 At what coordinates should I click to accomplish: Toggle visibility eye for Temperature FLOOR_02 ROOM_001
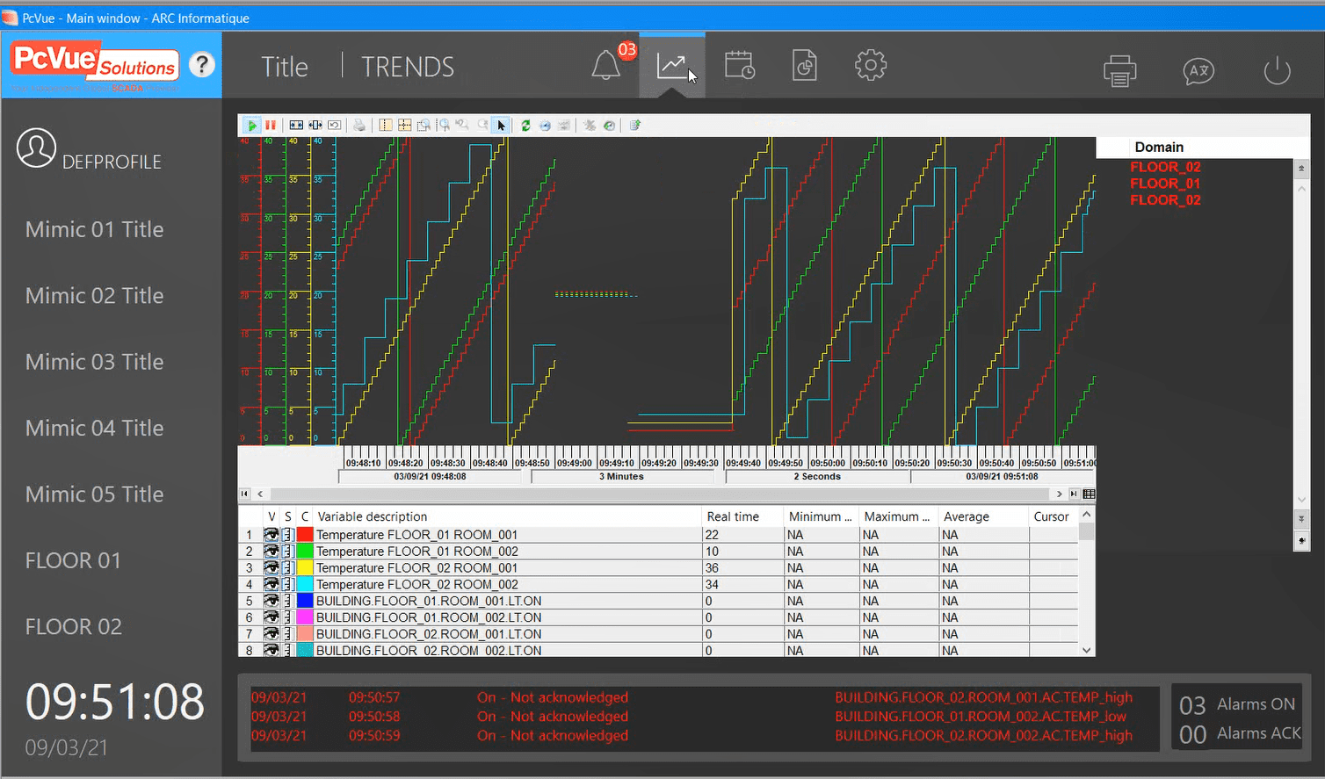(x=272, y=568)
